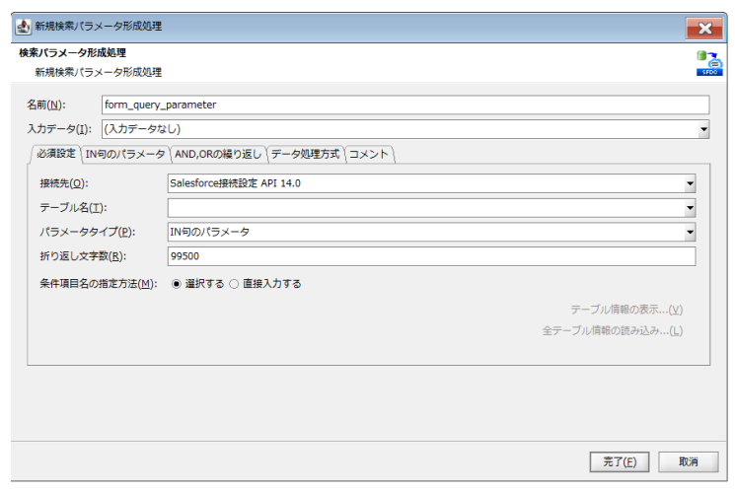This screenshot has width=735, height=491.
Task: Switch to the コメント tab
Action: point(370,154)
